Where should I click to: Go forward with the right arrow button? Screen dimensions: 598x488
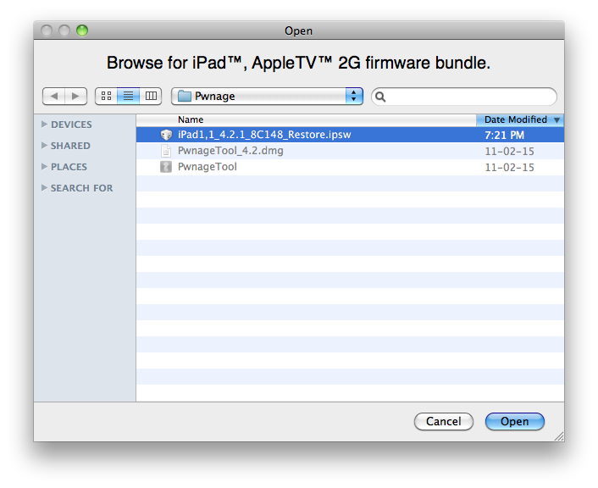point(76,96)
